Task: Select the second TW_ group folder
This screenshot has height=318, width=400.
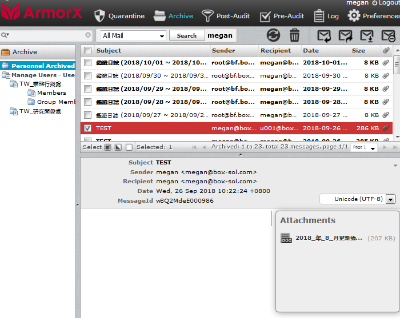Action: click(x=35, y=111)
